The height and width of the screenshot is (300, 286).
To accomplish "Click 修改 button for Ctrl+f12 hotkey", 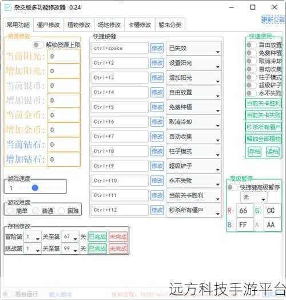I will pos(157,210).
